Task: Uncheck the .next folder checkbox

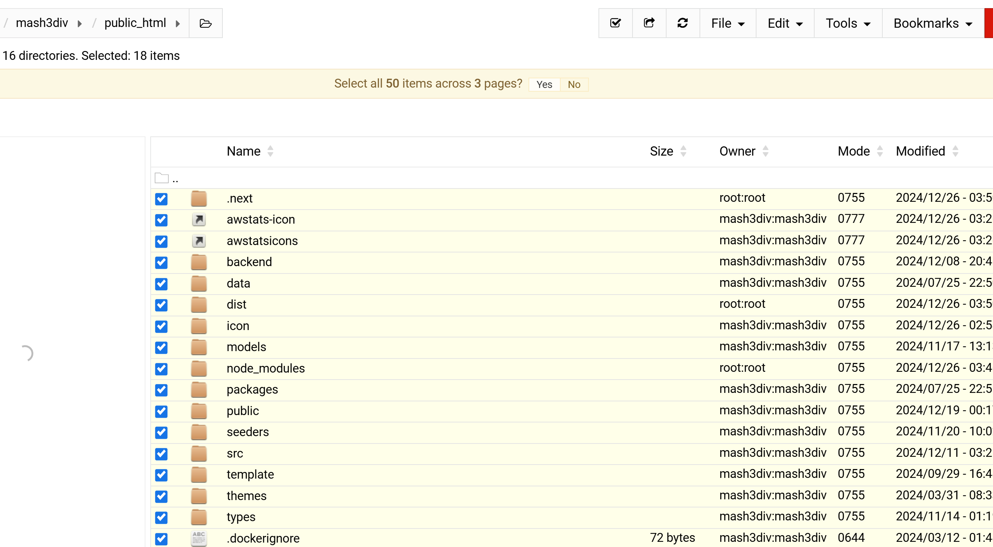Action: point(161,198)
